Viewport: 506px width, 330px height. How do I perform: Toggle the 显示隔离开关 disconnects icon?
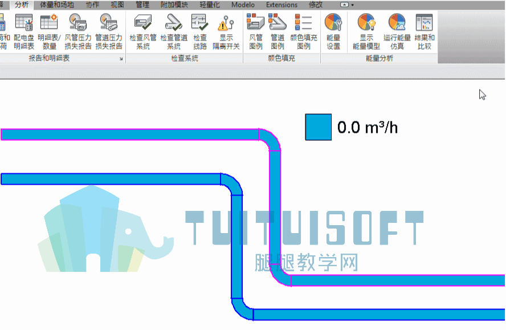click(226, 32)
